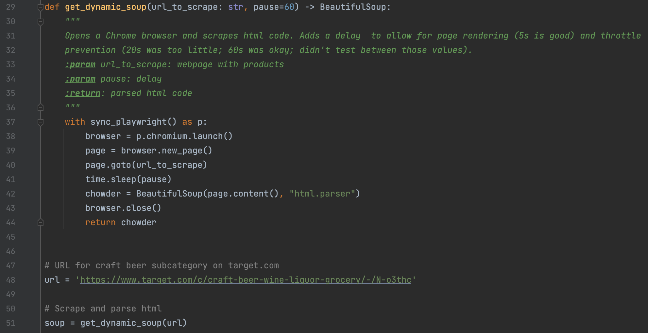Collapse the get_dynamic_soup function fold marker
This screenshot has width=648, height=333.
(41, 7)
